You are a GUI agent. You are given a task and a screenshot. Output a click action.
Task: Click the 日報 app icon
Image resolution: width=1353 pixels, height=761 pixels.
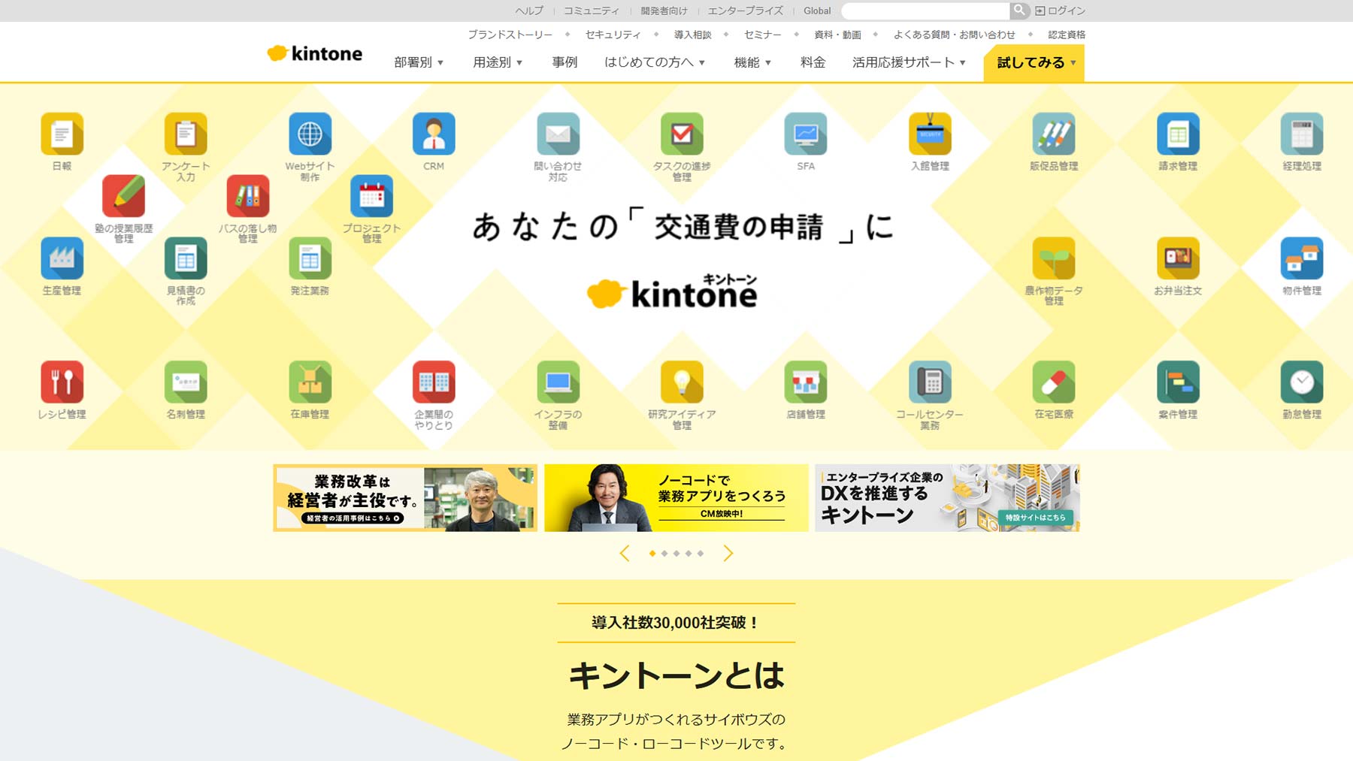click(x=62, y=134)
